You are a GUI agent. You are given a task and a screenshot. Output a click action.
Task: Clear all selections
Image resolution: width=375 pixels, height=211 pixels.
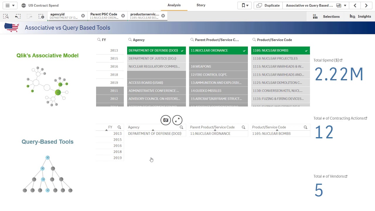41,16
